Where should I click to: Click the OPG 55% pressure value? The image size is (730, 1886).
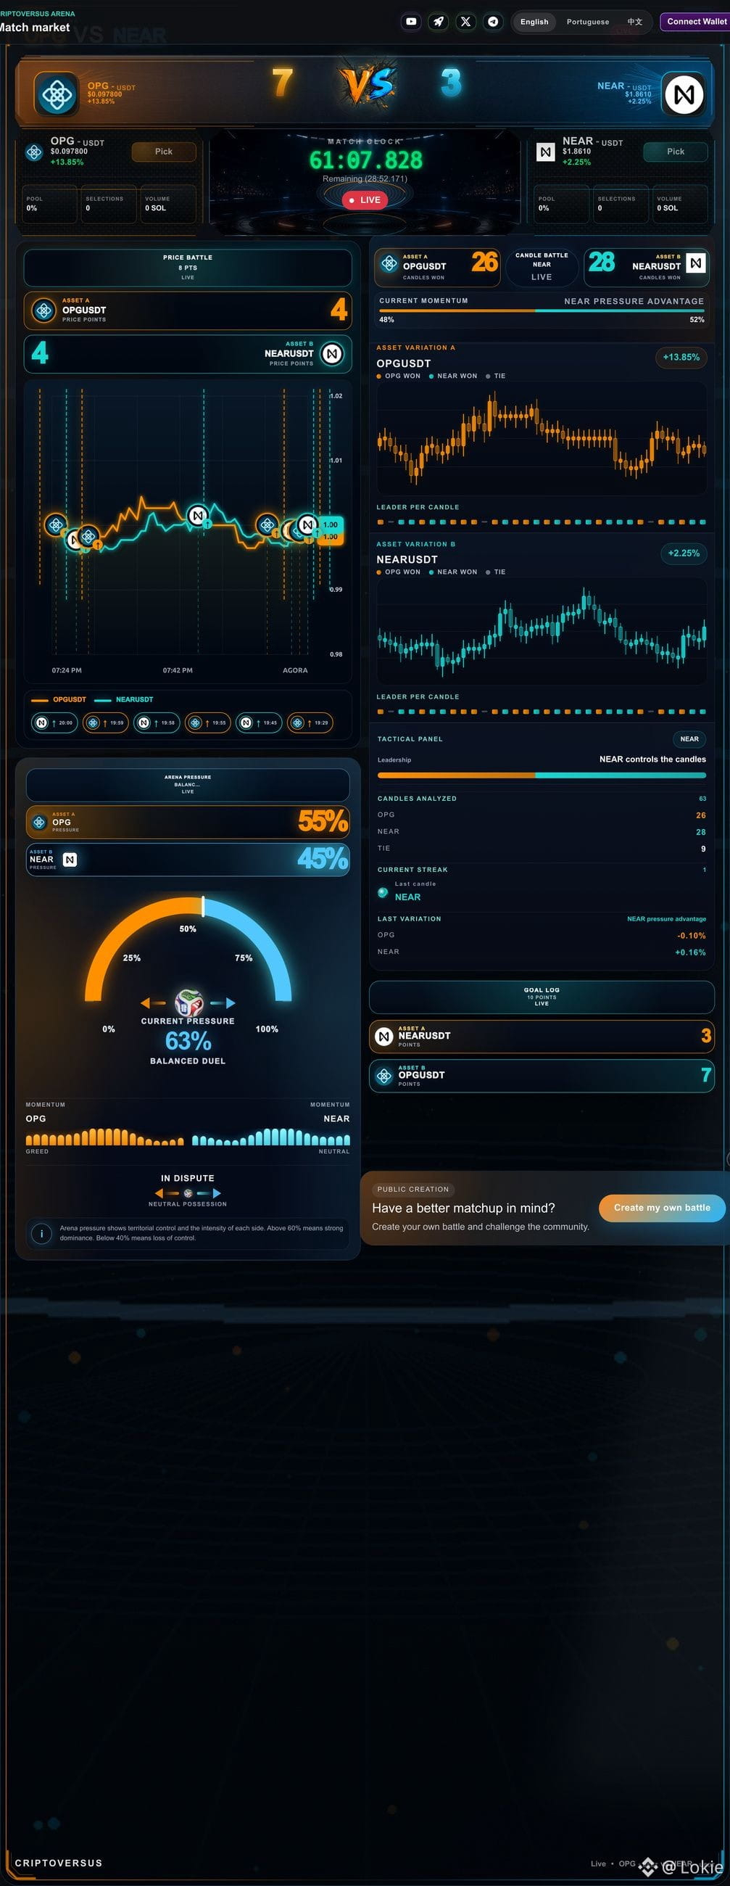pos(323,821)
